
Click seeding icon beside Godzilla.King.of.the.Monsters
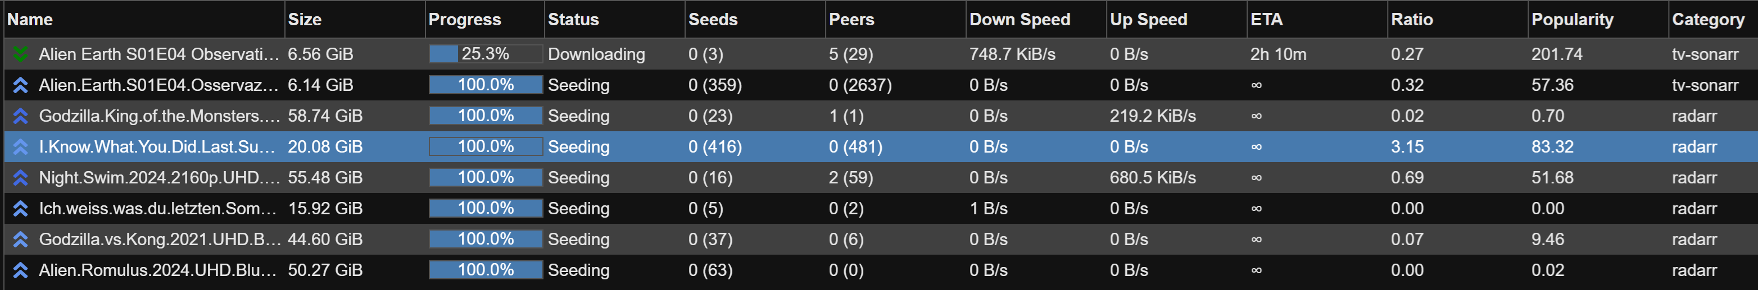pyautogui.click(x=20, y=116)
